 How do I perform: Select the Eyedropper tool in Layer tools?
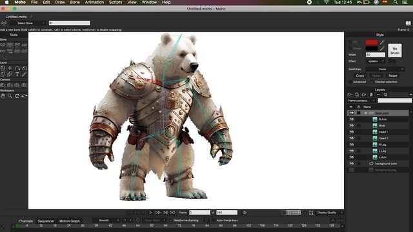point(25,75)
